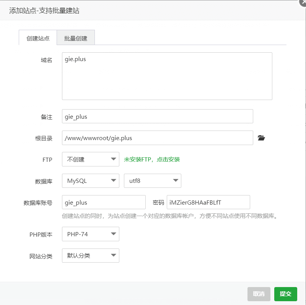Expand the utf8 encoding dropdown
The image size is (306, 305).
click(152, 181)
